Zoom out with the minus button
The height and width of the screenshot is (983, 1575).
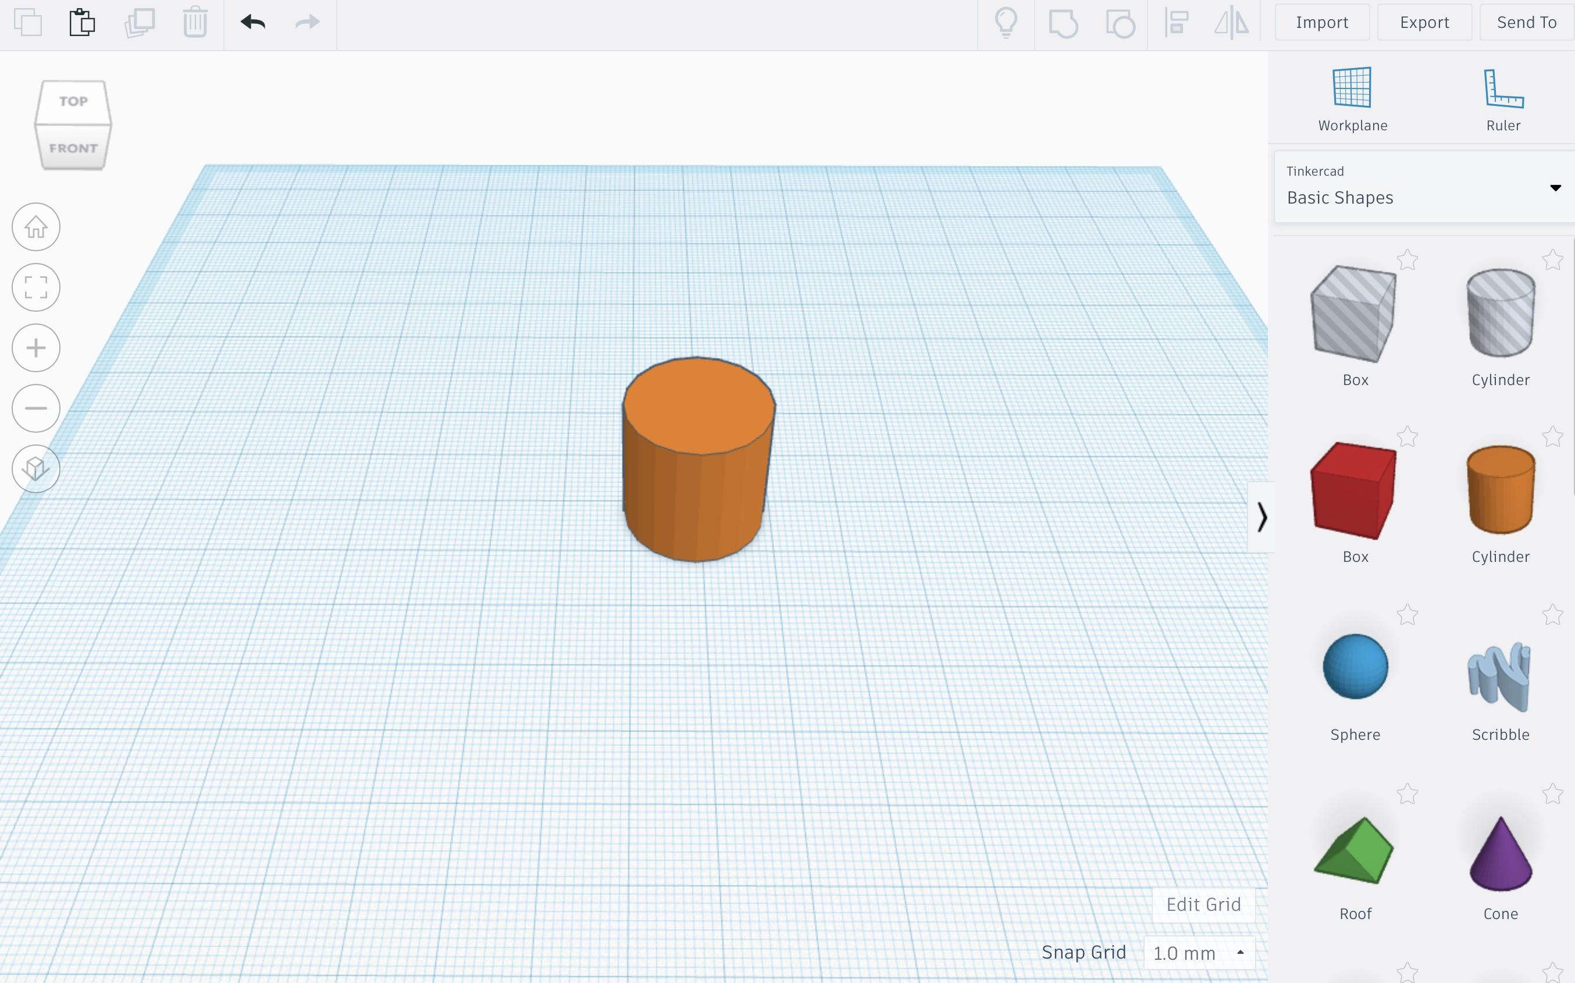coord(35,408)
